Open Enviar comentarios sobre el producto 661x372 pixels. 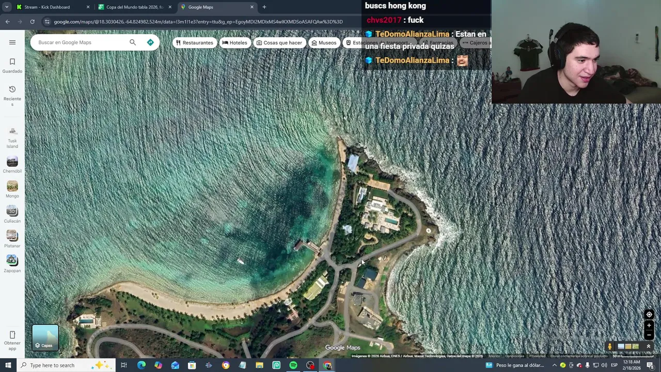click(x=579, y=356)
